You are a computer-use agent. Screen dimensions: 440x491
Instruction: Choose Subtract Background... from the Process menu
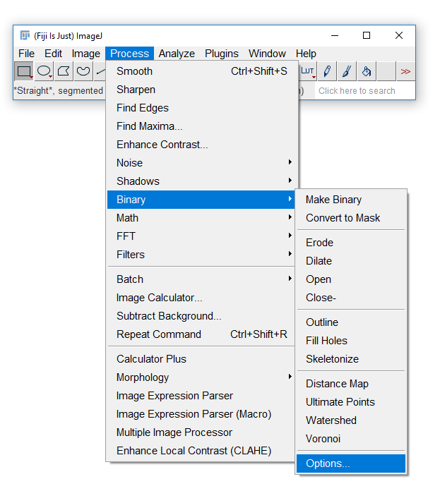(169, 316)
